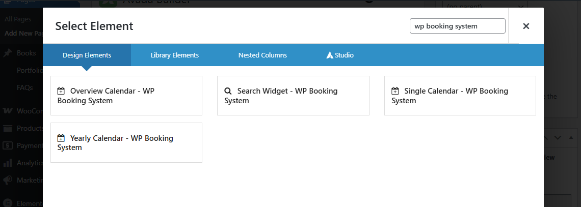Select the Design Elements tab
581x207 pixels.
click(87, 55)
